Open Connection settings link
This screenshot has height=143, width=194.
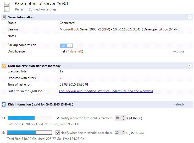point(42,9)
